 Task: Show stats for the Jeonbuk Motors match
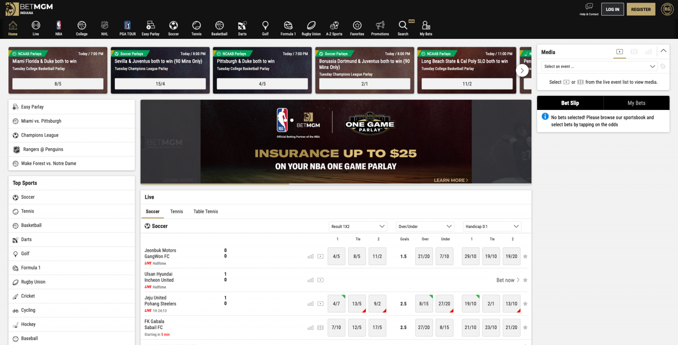click(311, 256)
